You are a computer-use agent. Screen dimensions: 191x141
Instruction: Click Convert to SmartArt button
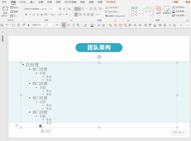pos(116,16)
